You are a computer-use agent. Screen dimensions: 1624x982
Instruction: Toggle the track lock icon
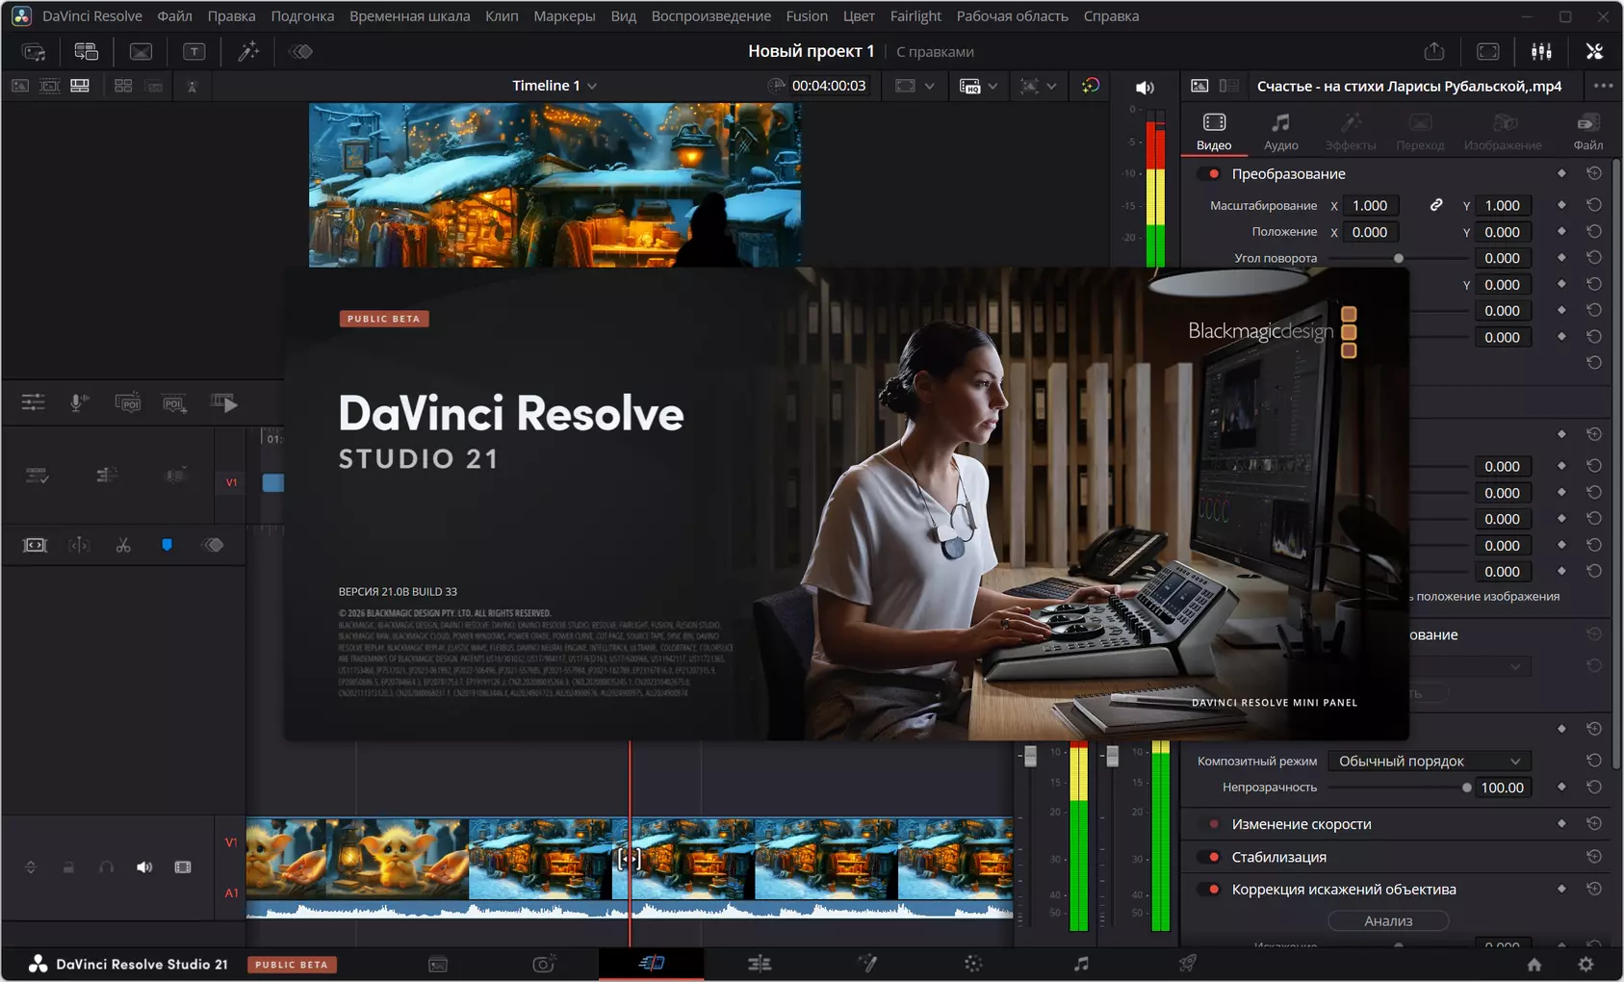68,867
